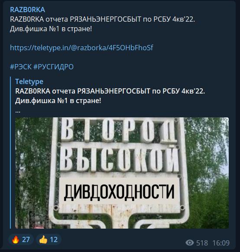Click the 16:09 message timestamp

pos(221,242)
